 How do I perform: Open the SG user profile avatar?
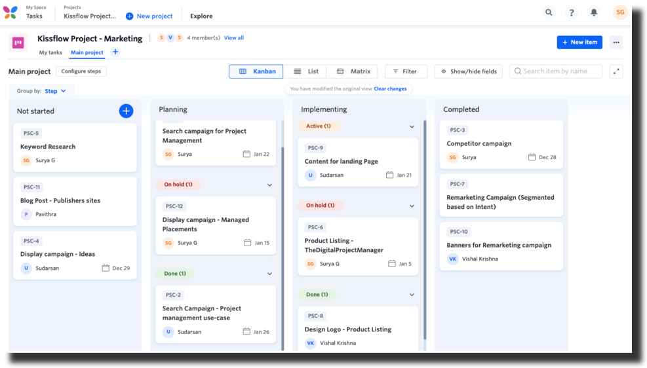[619, 12]
